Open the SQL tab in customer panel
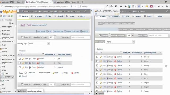 click(48, 16)
